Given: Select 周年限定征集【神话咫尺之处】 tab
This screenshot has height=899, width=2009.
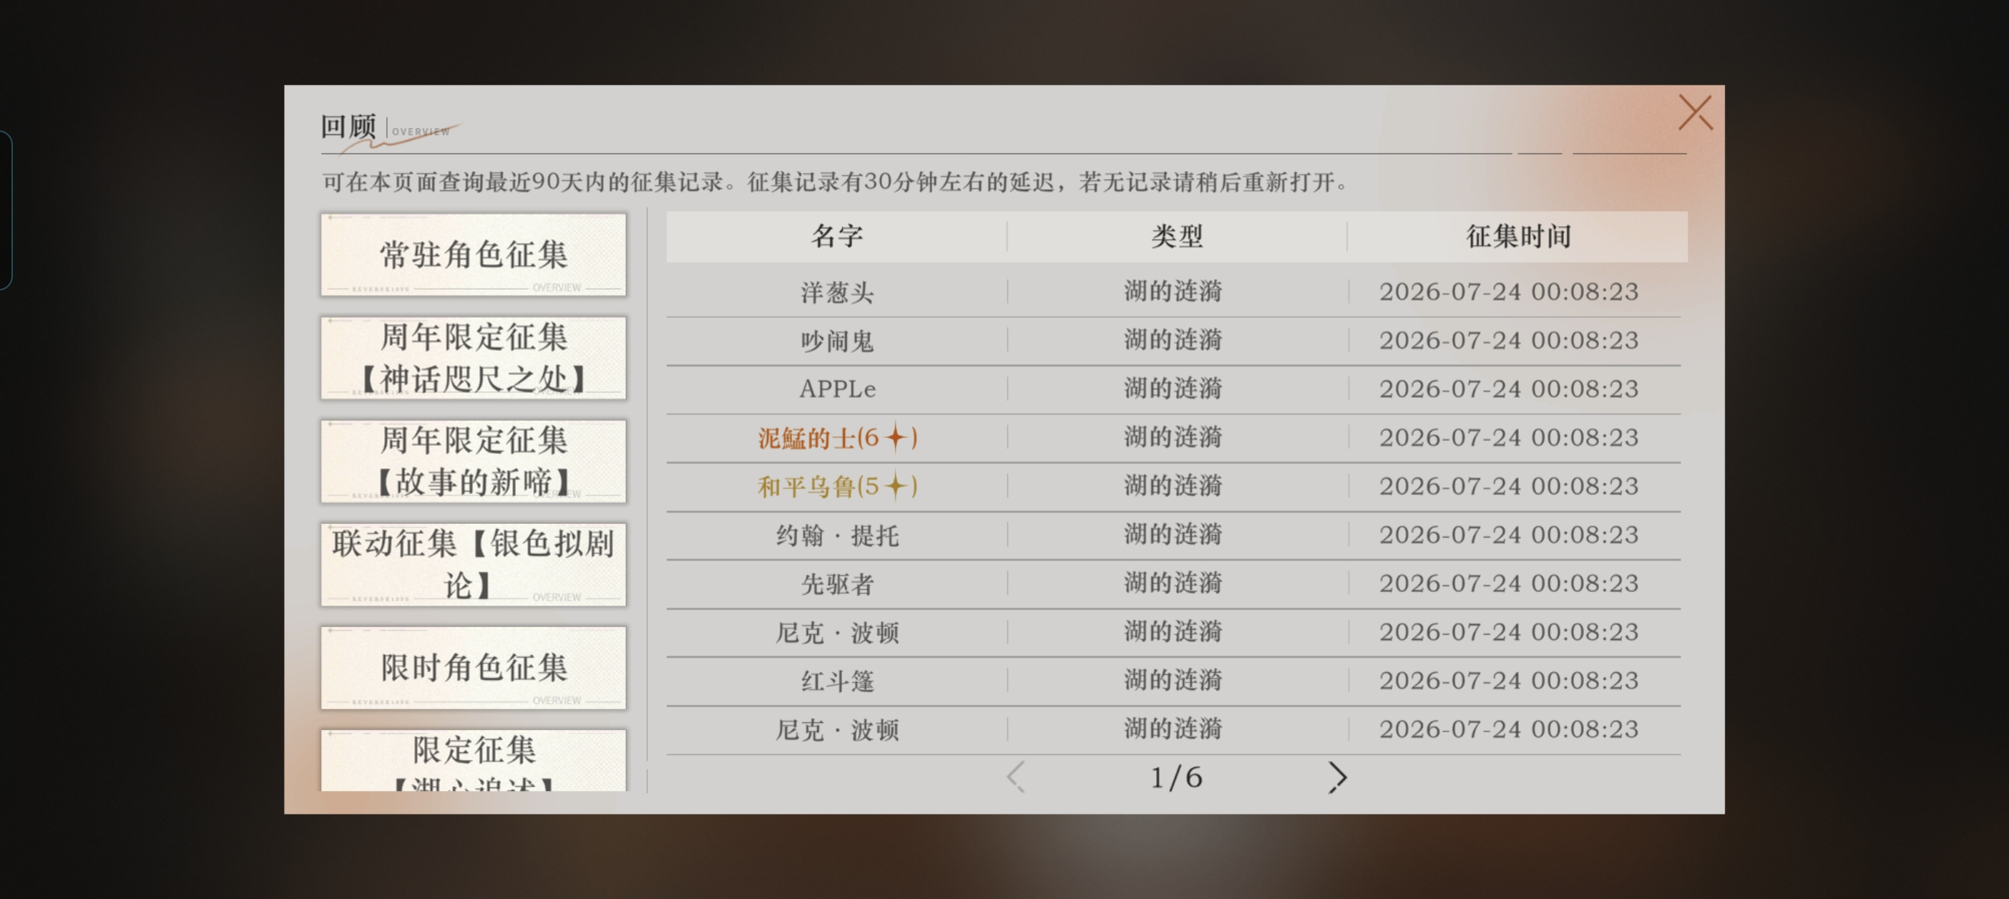Looking at the screenshot, I should [x=474, y=358].
